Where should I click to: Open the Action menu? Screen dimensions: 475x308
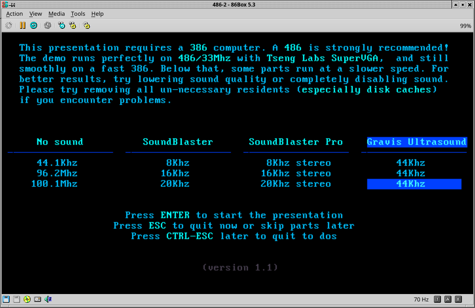(x=14, y=14)
